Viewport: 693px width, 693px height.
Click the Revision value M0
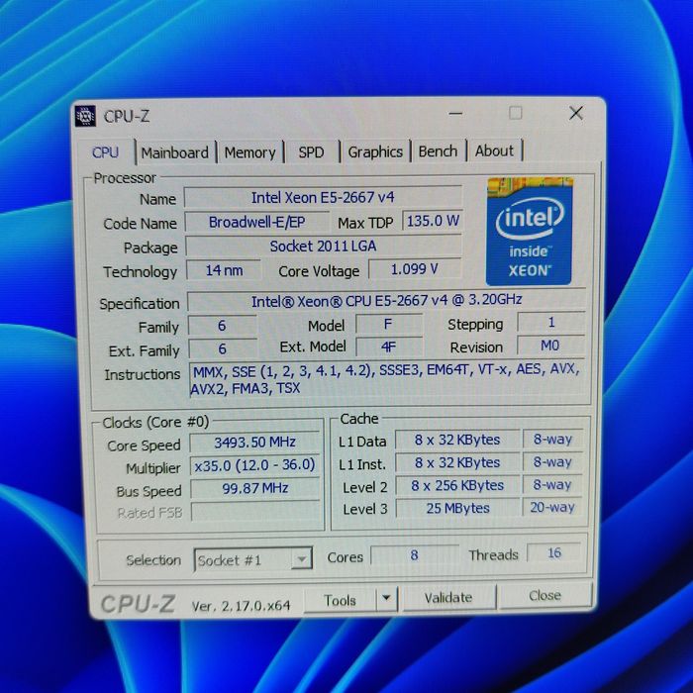pyautogui.click(x=550, y=346)
